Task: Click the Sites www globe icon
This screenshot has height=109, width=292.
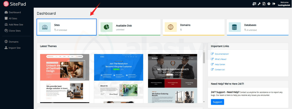Action: [x=45, y=27]
